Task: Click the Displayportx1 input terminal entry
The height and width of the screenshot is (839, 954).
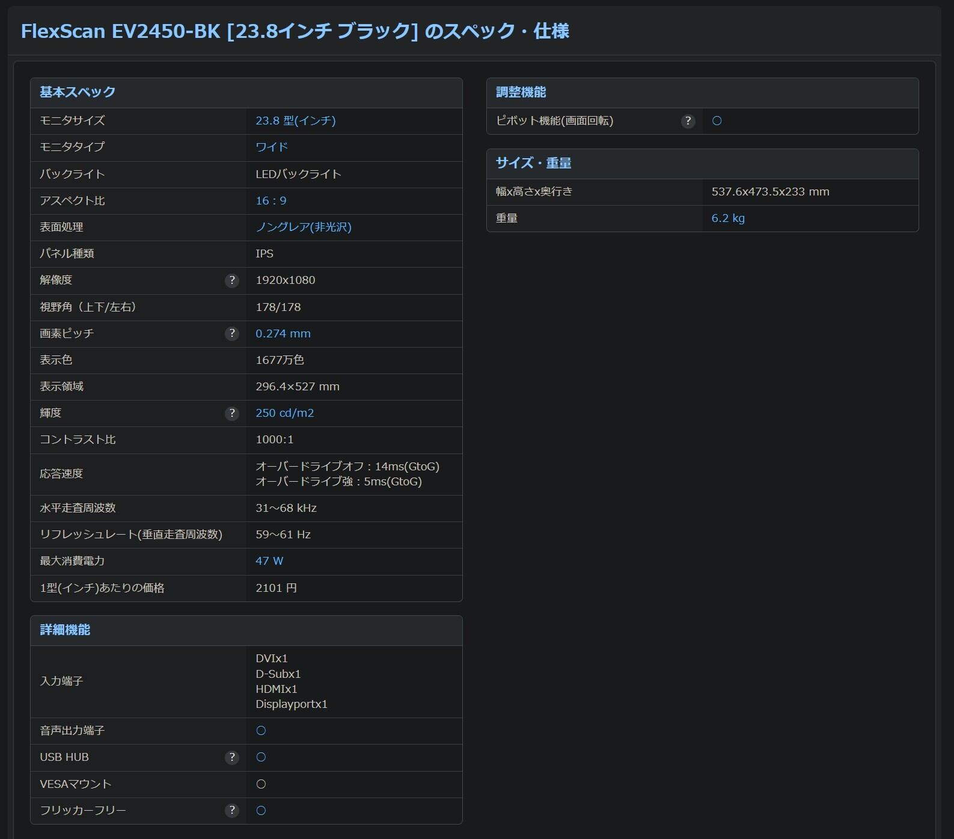Action: [292, 704]
